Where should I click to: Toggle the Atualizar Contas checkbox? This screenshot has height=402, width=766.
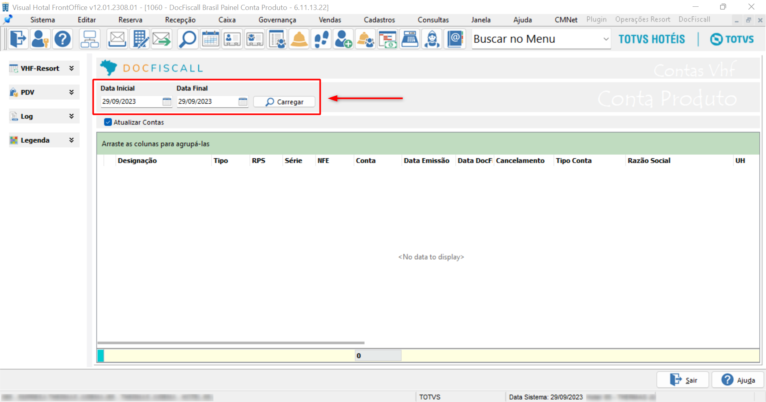tap(108, 122)
